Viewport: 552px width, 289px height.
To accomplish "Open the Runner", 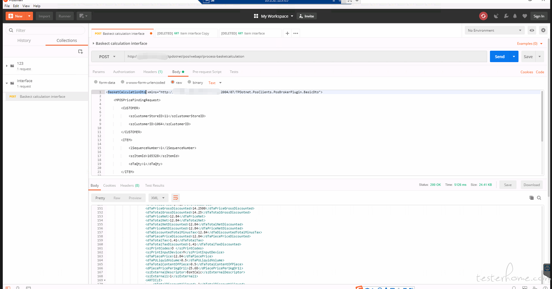I will (65, 16).
